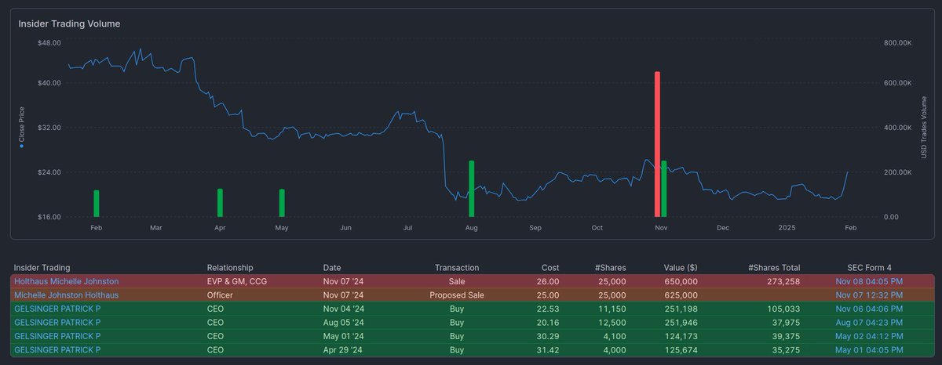Viewport: 942px width, 365px height.
Task: Click the 4,100 shares cell
Action: 615,337
